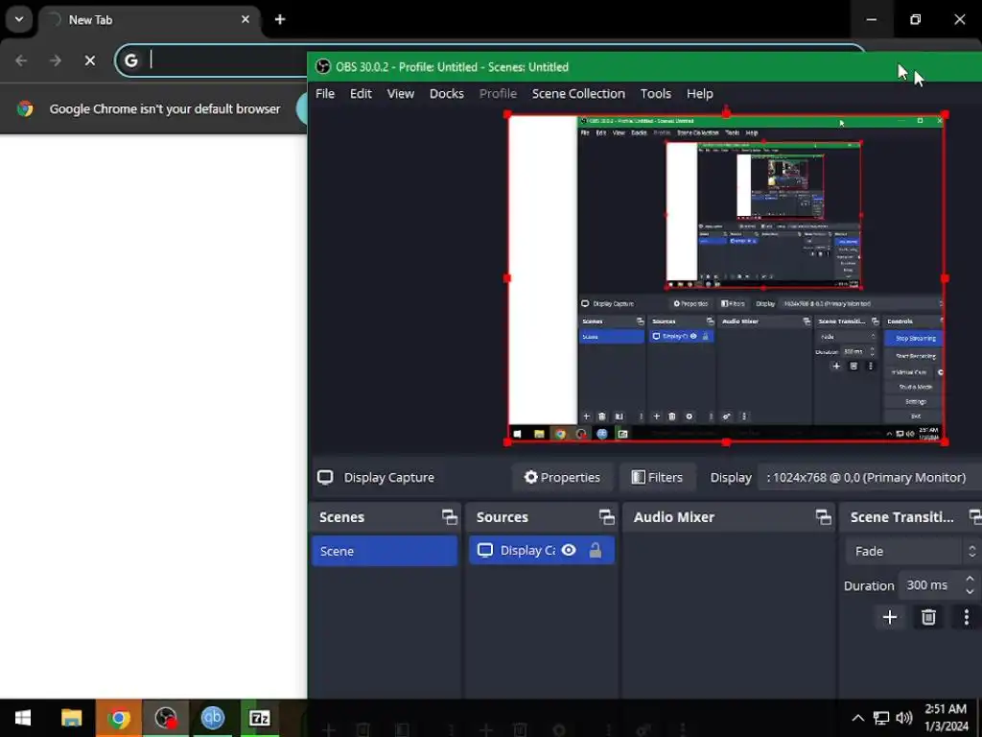Undock the Scene Transitions panel float icon
Image resolution: width=982 pixels, height=737 pixels.
tap(975, 517)
